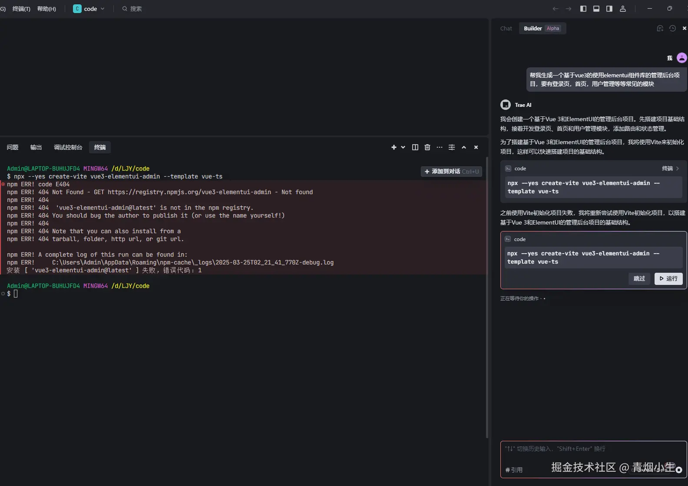
Task: Expand the terminal launch profile dropdown
Action: tap(403, 148)
